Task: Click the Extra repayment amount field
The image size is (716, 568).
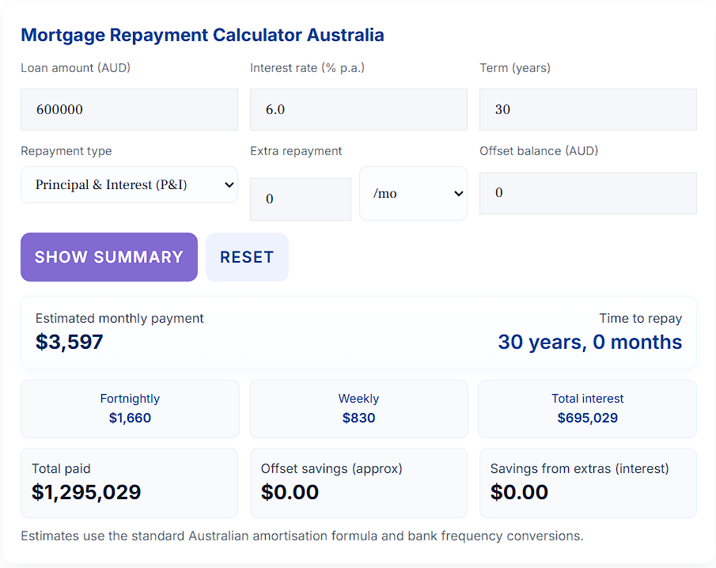Action: click(x=301, y=199)
